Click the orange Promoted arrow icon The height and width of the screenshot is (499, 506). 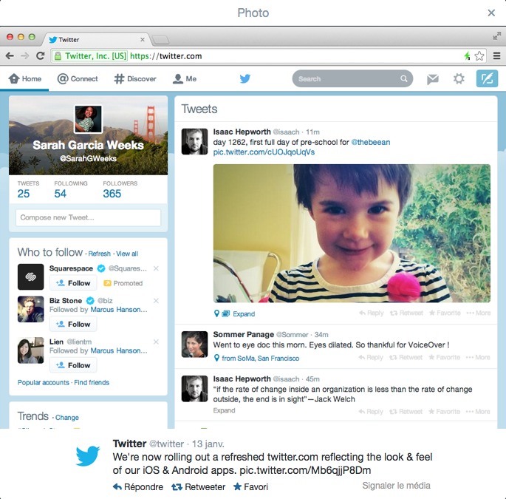[107, 283]
